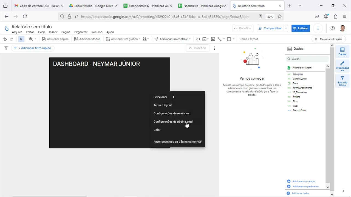Select the Record Count field
The image size is (351, 197).
pyautogui.click(x=300, y=110)
